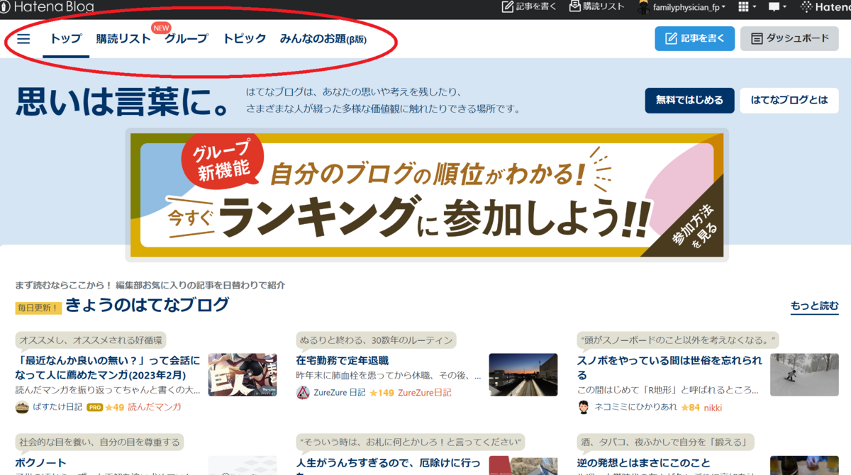Open the hamburger menu icon
The height and width of the screenshot is (475, 851).
(23, 39)
